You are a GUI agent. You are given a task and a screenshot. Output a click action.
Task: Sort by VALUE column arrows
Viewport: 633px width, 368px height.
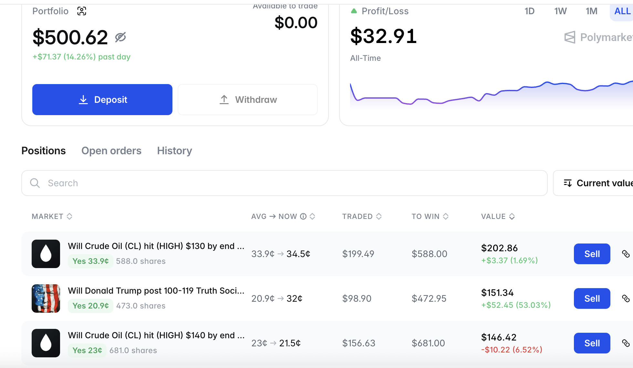pos(512,216)
